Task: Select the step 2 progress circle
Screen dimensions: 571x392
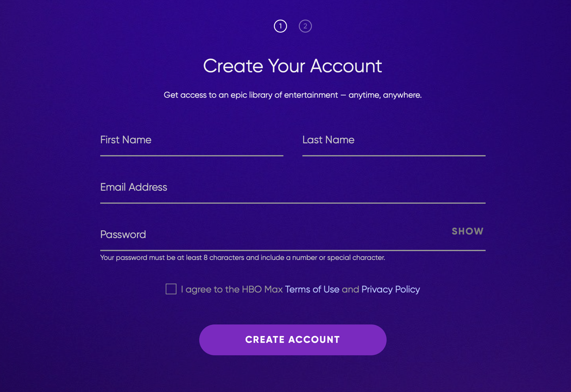Action: tap(305, 26)
